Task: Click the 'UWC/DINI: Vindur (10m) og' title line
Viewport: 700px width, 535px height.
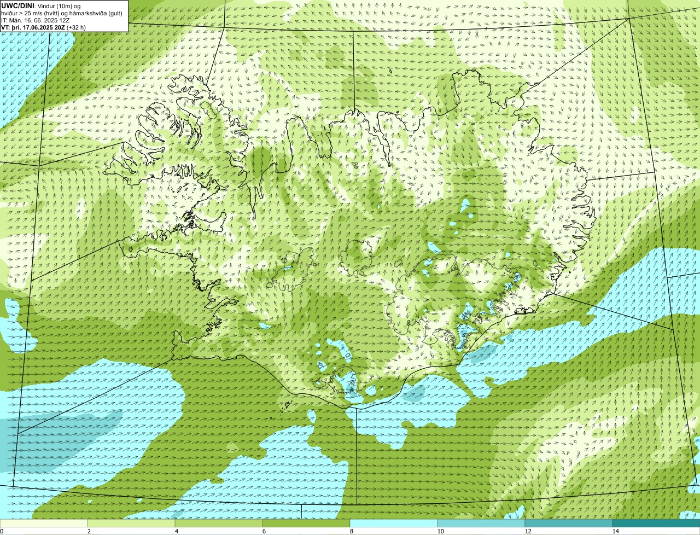Action: [41, 5]
